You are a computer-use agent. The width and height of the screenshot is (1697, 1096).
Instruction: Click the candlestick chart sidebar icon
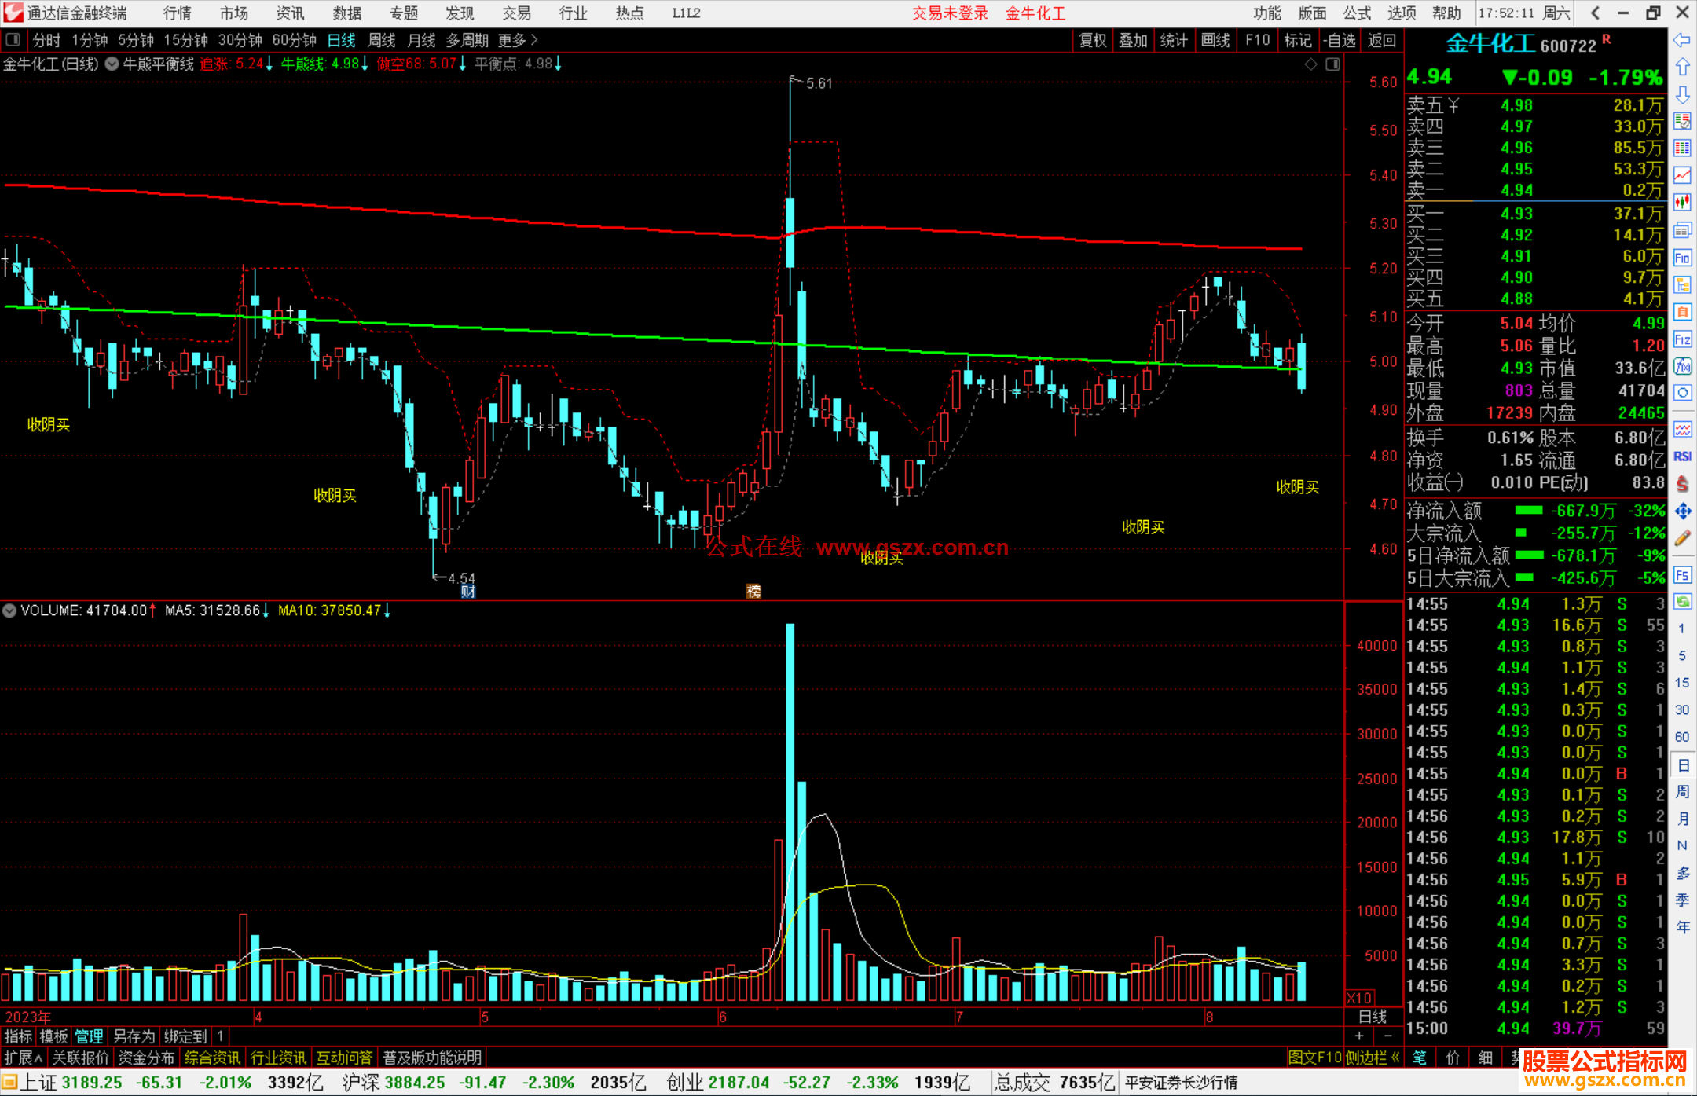[x=1682, y=203]
